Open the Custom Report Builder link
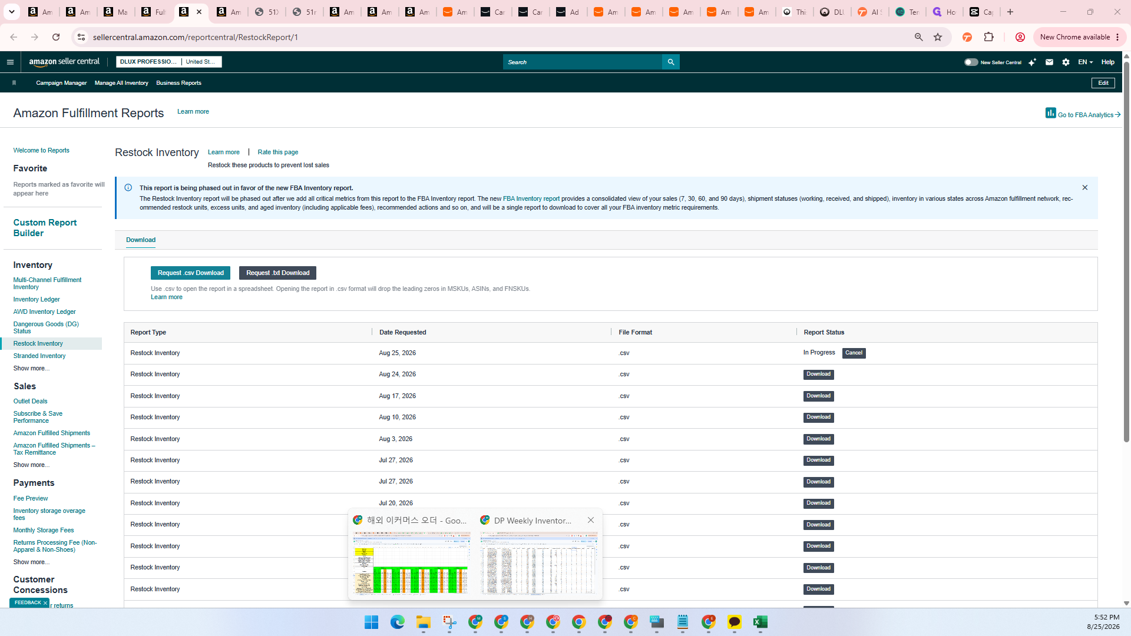The image size is (1131, 636). (45, 228)
